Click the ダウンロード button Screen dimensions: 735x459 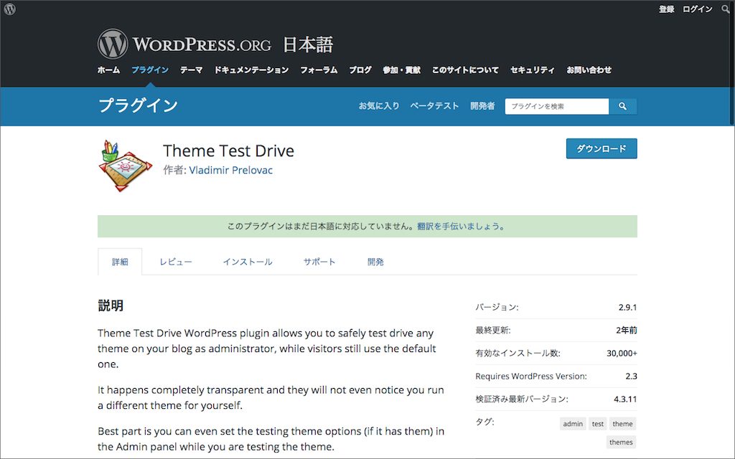(601, 148)
